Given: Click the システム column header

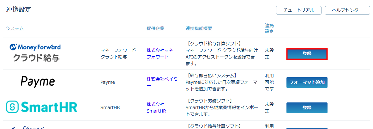Looking at the screenshot, I should click(15, 29).
